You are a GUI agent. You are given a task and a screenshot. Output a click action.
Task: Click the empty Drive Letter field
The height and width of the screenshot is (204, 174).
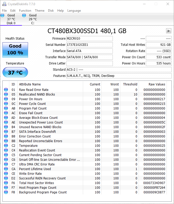pyautogui.click(x=90, y=63)
